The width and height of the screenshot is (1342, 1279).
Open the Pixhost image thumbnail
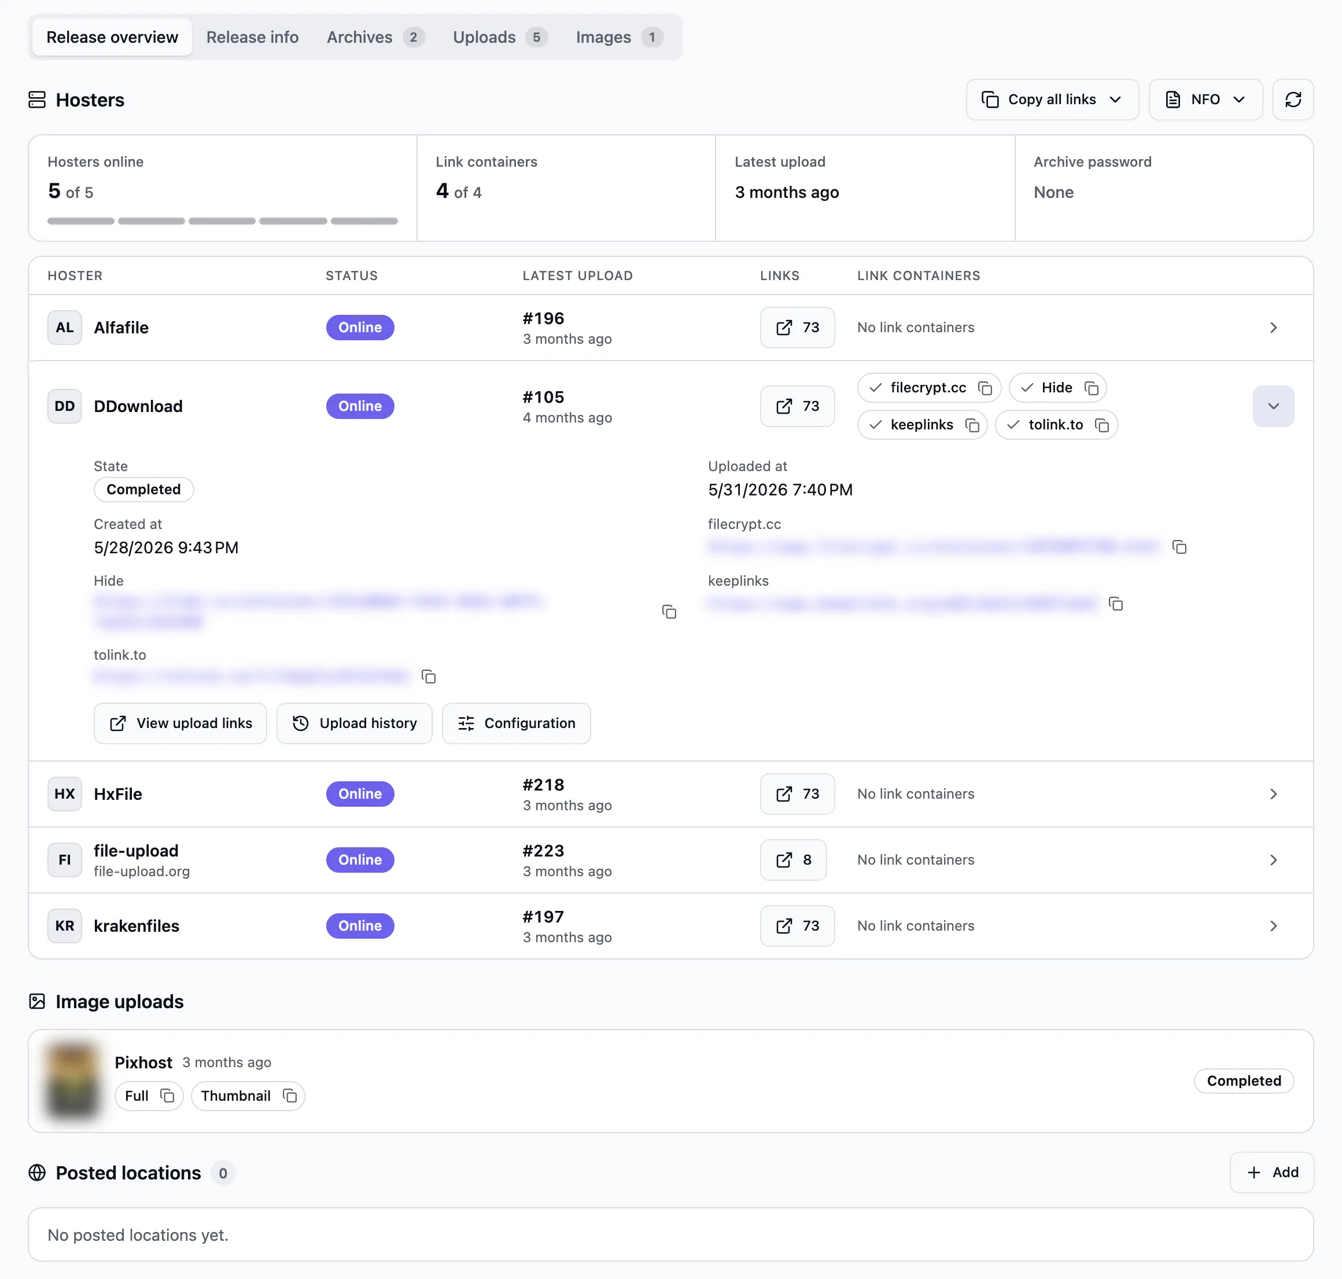click(72, 1080)
